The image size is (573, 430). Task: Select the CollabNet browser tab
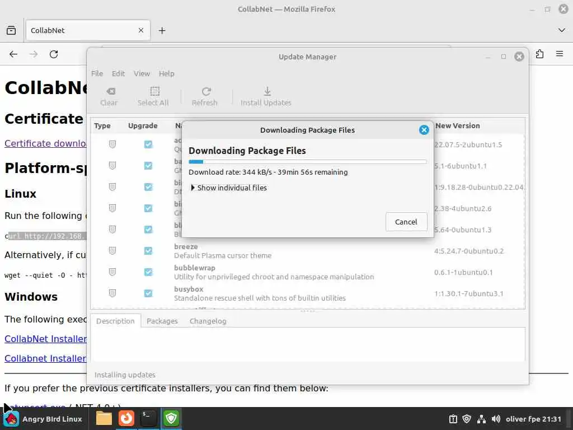pyautogui.click(x=88, y=30)
